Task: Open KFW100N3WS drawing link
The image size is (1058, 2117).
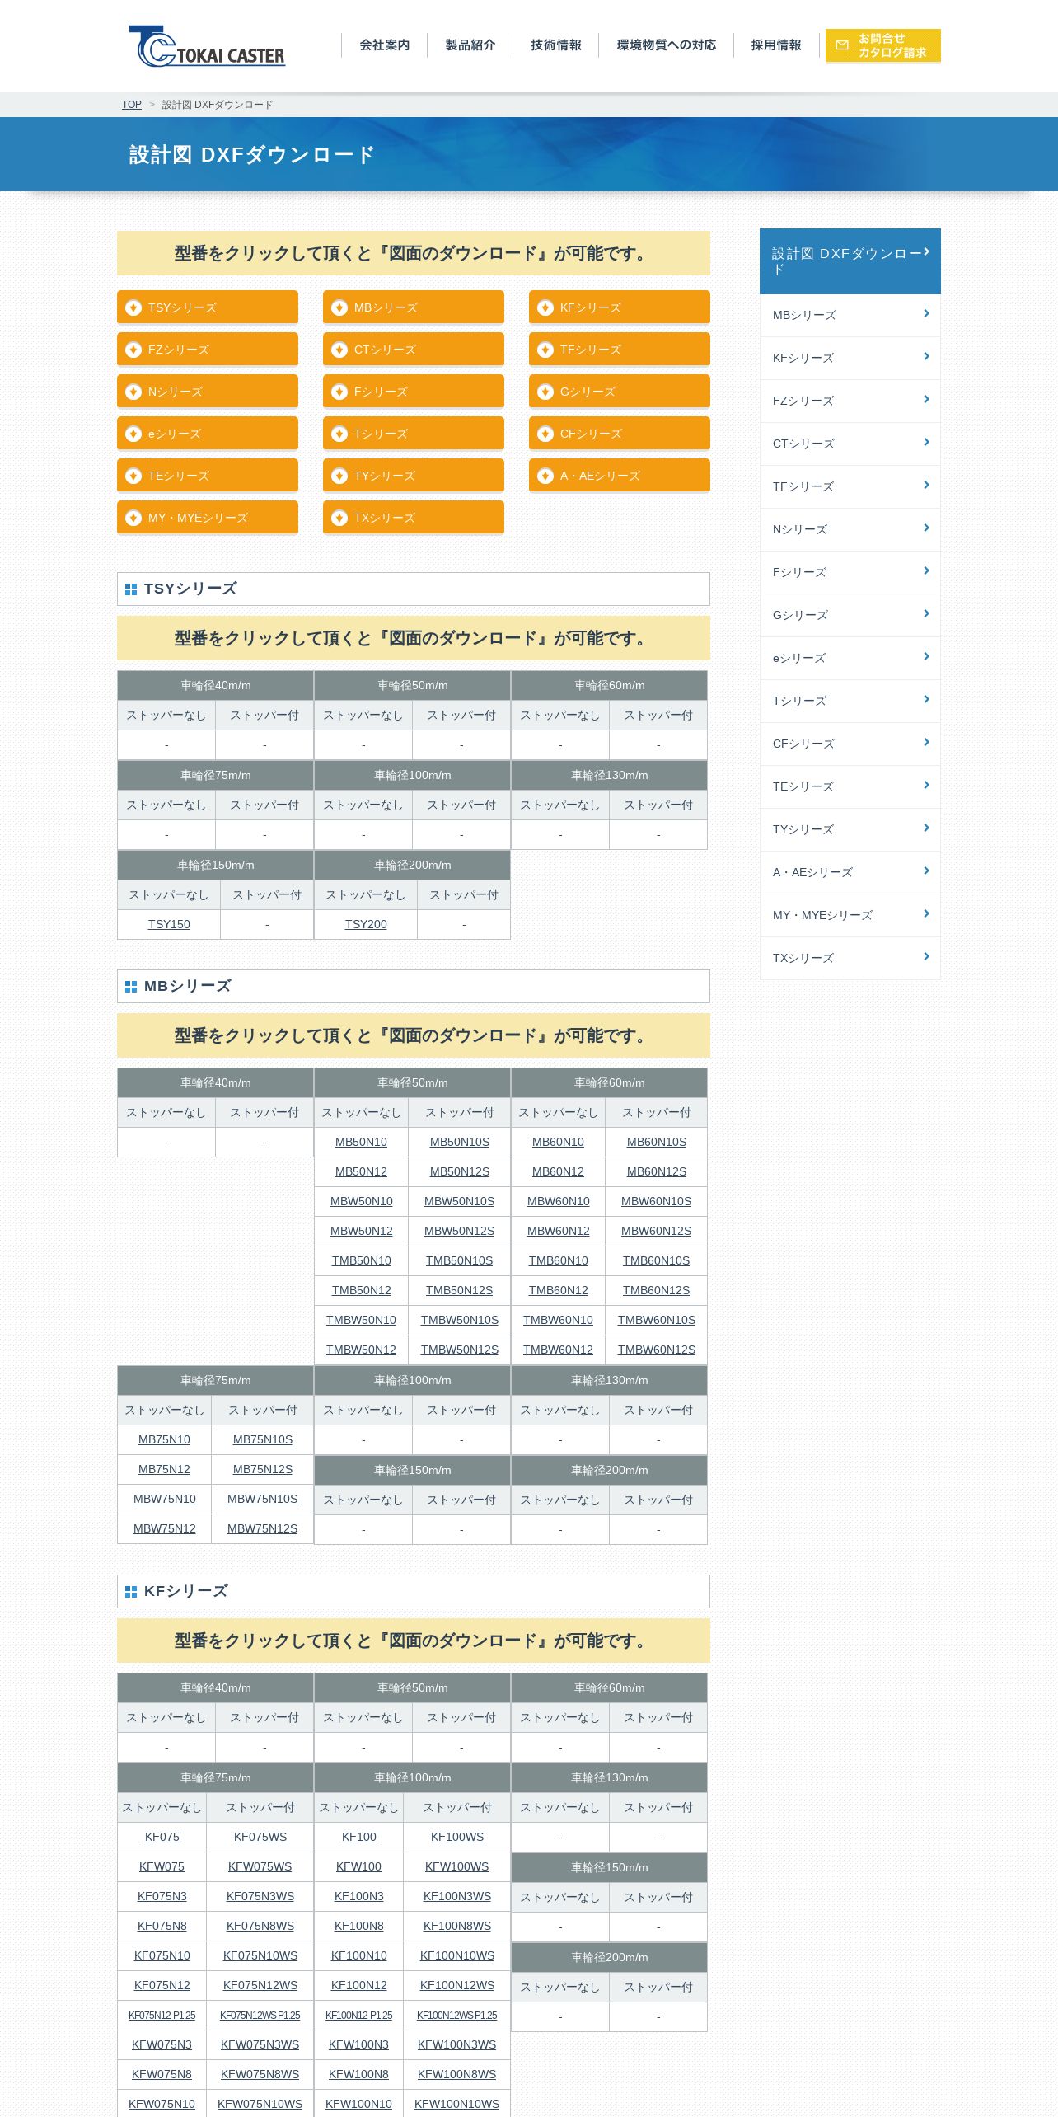Action: click(x=457, y=2044)
